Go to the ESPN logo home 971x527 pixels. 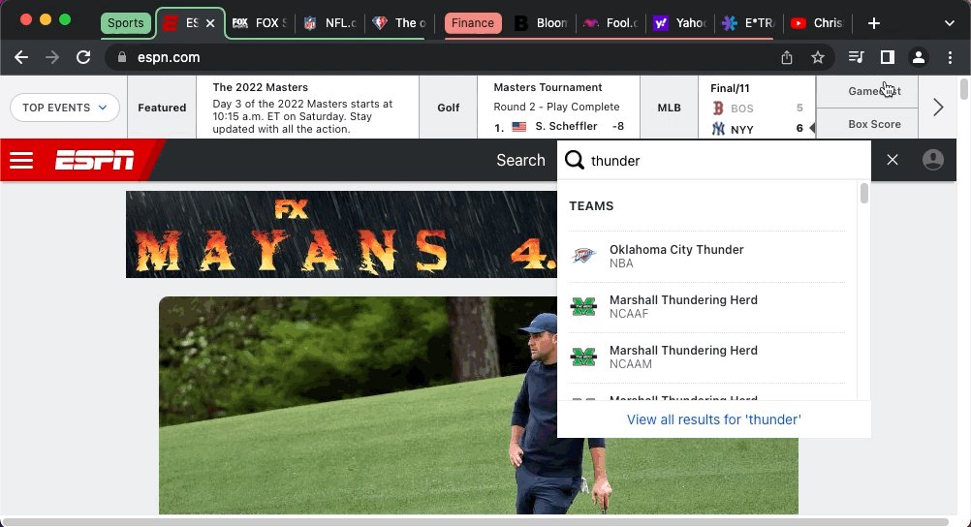tap(94, 161)
